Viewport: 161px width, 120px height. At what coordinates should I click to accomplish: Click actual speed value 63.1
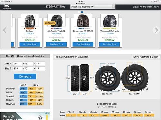click(116, 116)
